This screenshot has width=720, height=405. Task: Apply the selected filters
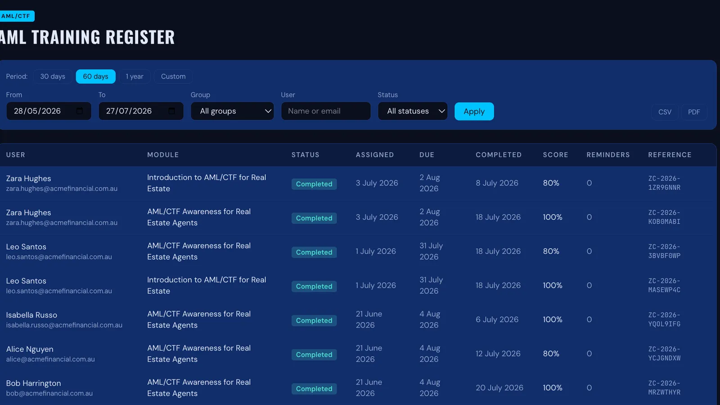pos(474,112)
